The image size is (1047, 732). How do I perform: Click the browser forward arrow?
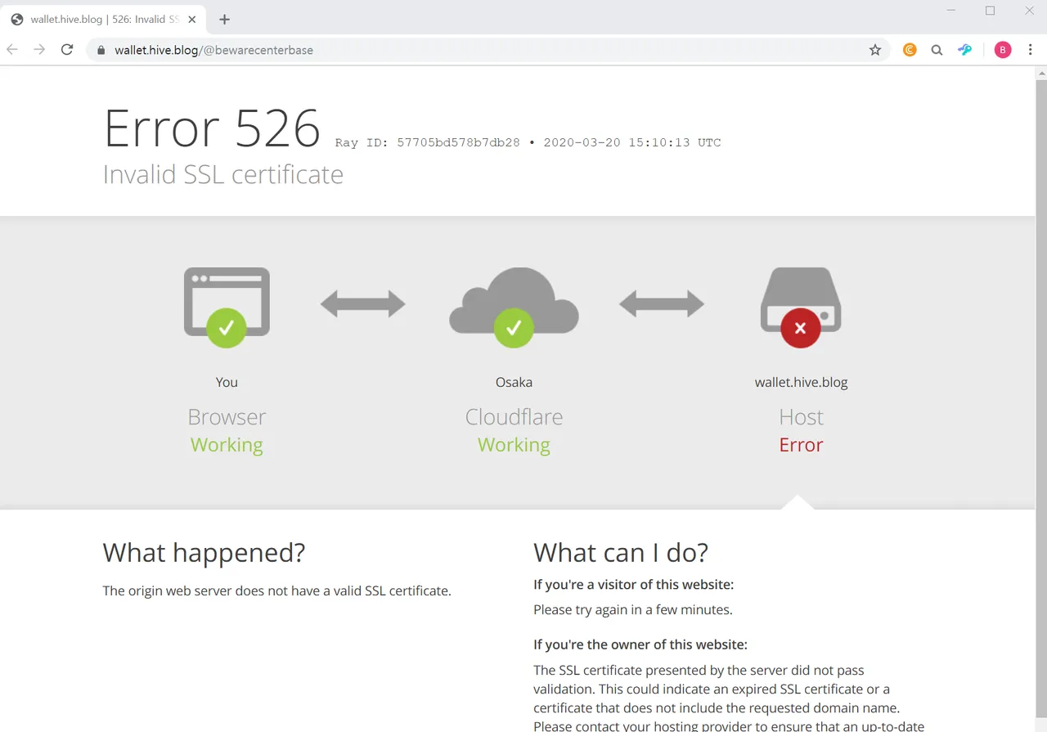tap(39, 50)
